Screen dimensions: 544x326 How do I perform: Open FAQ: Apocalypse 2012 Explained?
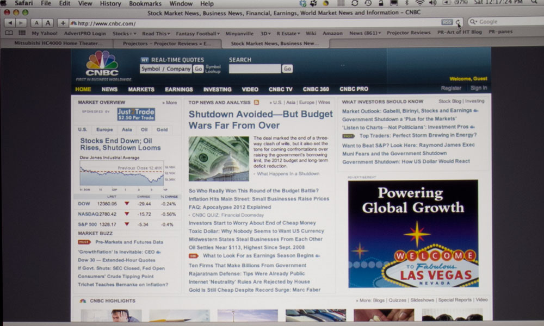(x=230, y=207)
